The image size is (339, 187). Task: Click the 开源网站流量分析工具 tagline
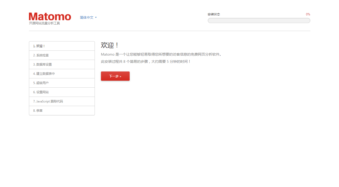tap(44, 23)
